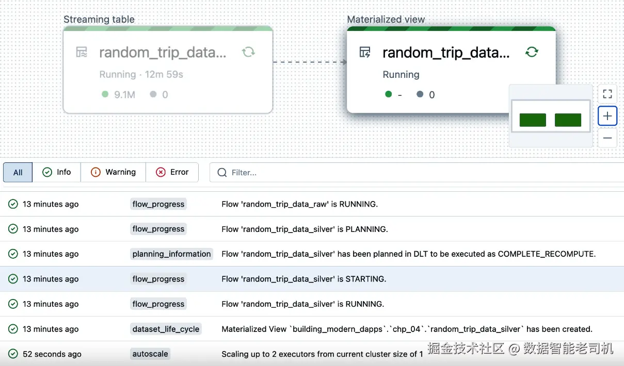Click the status check icon for the silver PLANNING row
This screenshot has width=624, height=366.
point(13,229)
